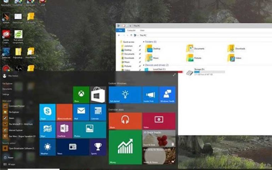272x170 pixels.
Task: Open the Photos tile
Action: point(90,130)
